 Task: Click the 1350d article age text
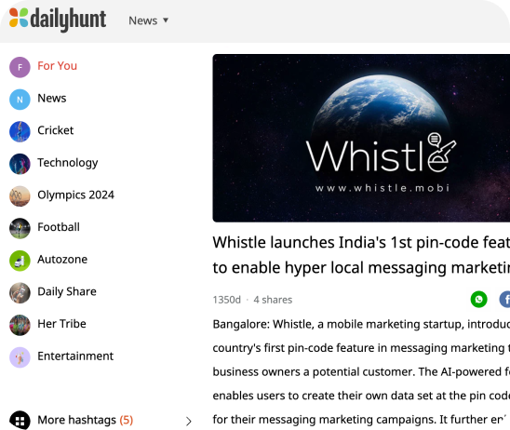pos(227,300)
